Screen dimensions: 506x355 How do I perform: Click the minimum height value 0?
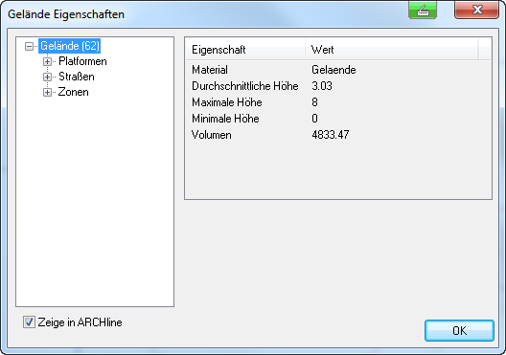click(x=314, y=119)
